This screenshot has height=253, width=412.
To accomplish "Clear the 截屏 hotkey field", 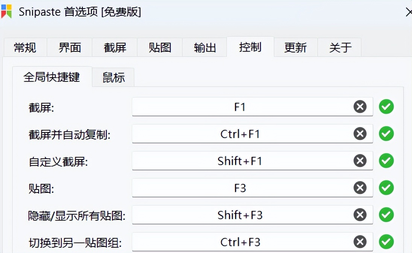I will tap(360, 107).
